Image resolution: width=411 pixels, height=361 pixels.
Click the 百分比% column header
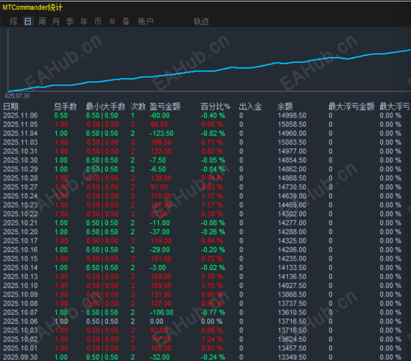215,106
